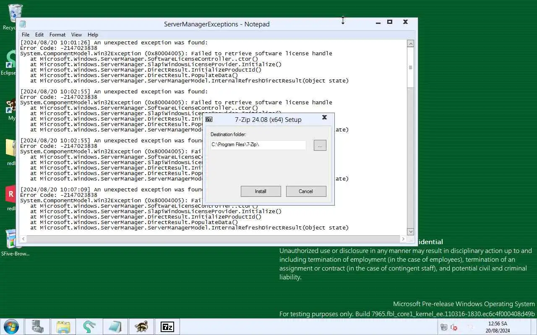The image size is (537, 335).
Task: Minimize the Notepad window
Action: coord(378,22)
